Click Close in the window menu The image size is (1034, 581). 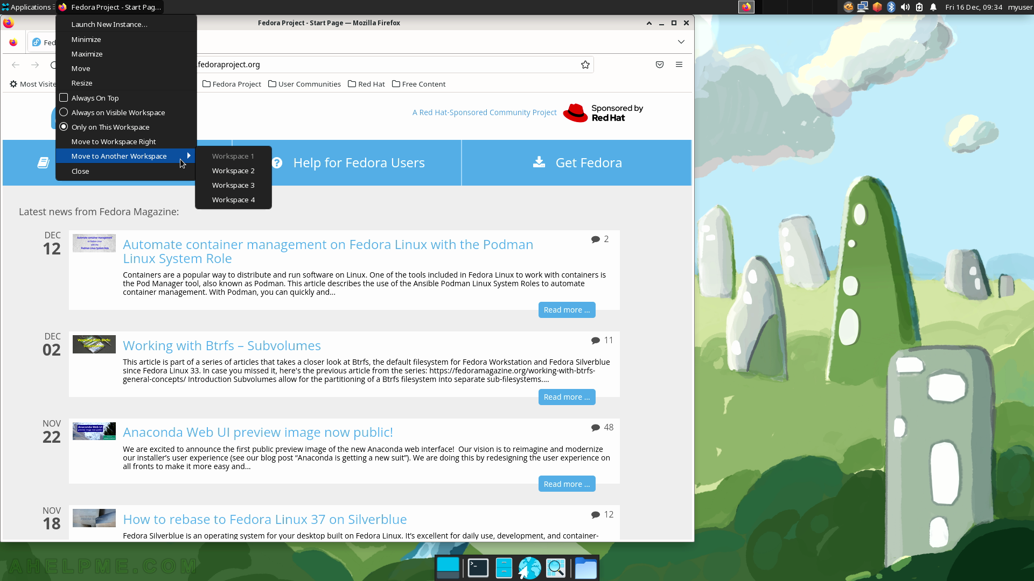126,171
